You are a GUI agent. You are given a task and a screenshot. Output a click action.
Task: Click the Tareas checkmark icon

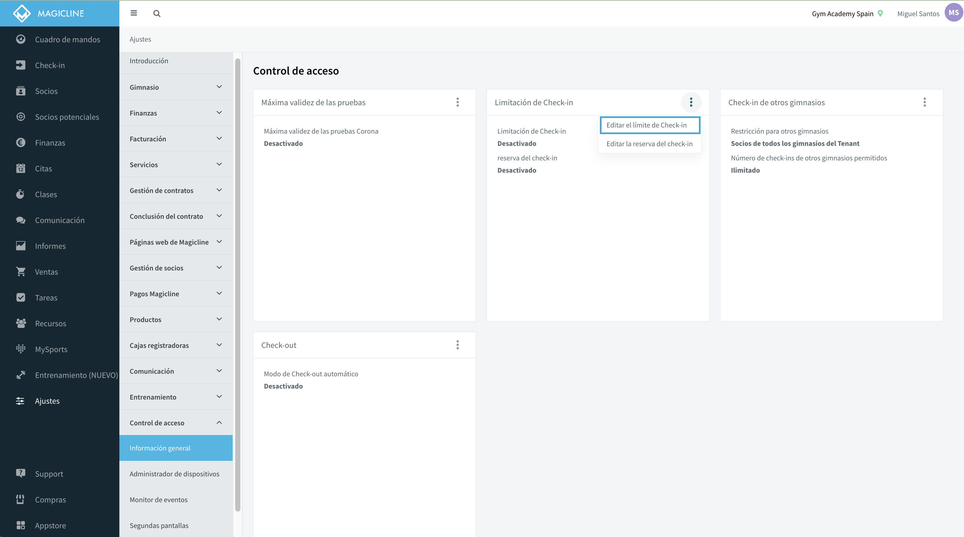(21, 298)
